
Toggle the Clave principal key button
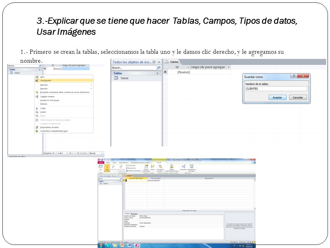coord(107,168)
